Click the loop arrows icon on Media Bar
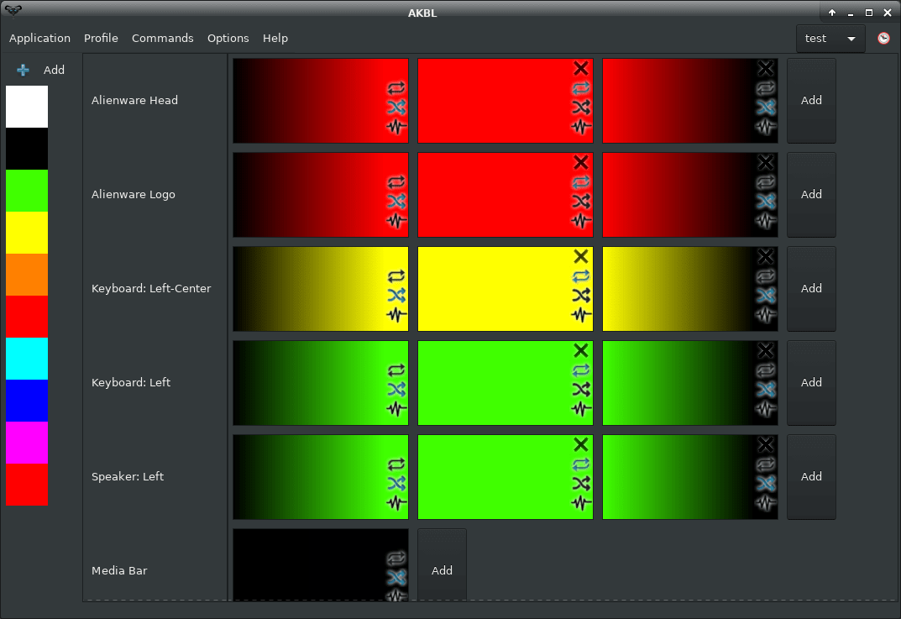 395,558
